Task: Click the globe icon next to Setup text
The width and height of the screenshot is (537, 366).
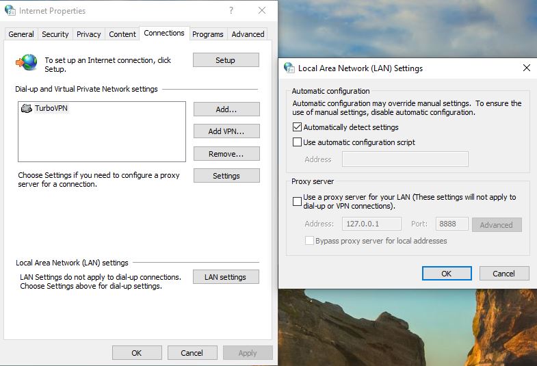Action: tap(27, 63)
